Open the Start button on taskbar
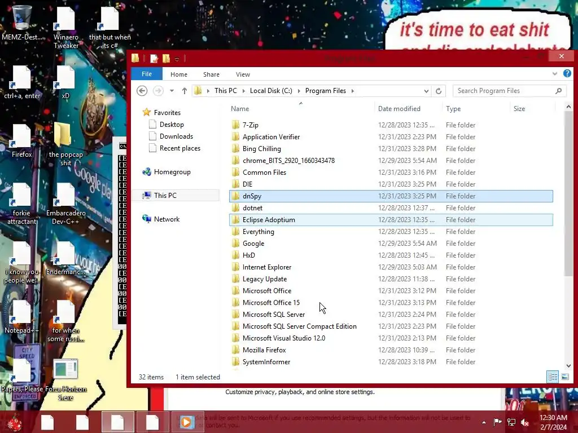The width and height of the screenshot is (578, 433). 15,422
